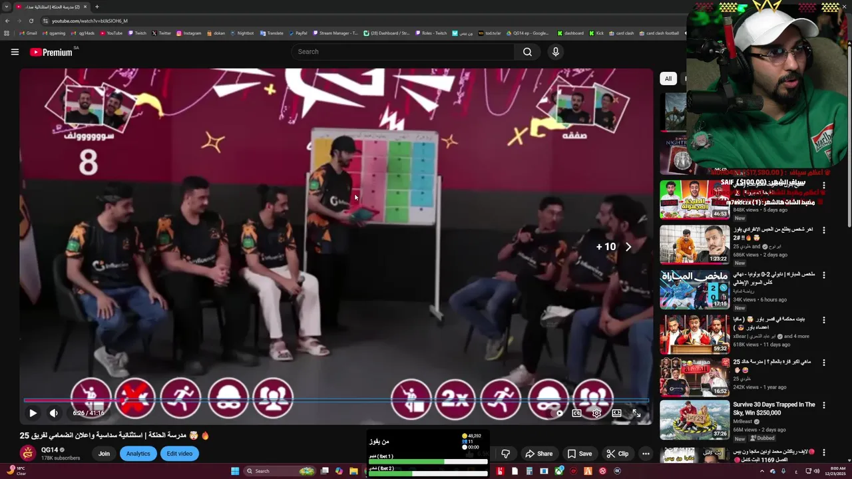Open the 16:52 recommended video thumbnail
Screen dimensions: 852x479
click(x=694, y=377)
